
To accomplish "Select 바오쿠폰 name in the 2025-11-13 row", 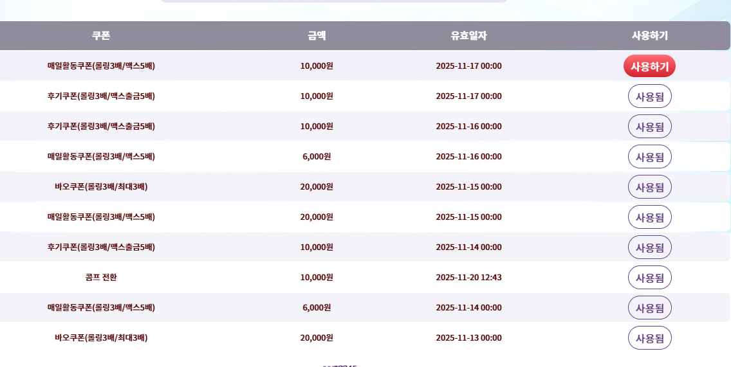I will coord(101,338).
